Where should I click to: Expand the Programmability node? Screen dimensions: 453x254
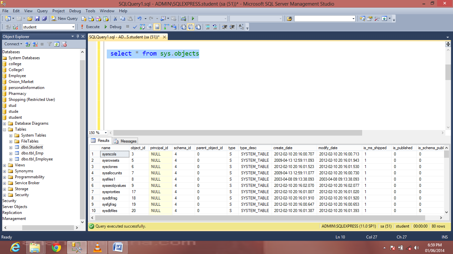[5, 177]
